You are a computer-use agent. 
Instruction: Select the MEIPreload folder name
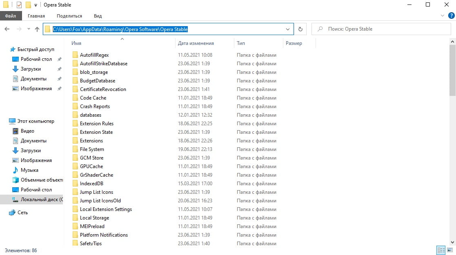click(x=92, y=226)
